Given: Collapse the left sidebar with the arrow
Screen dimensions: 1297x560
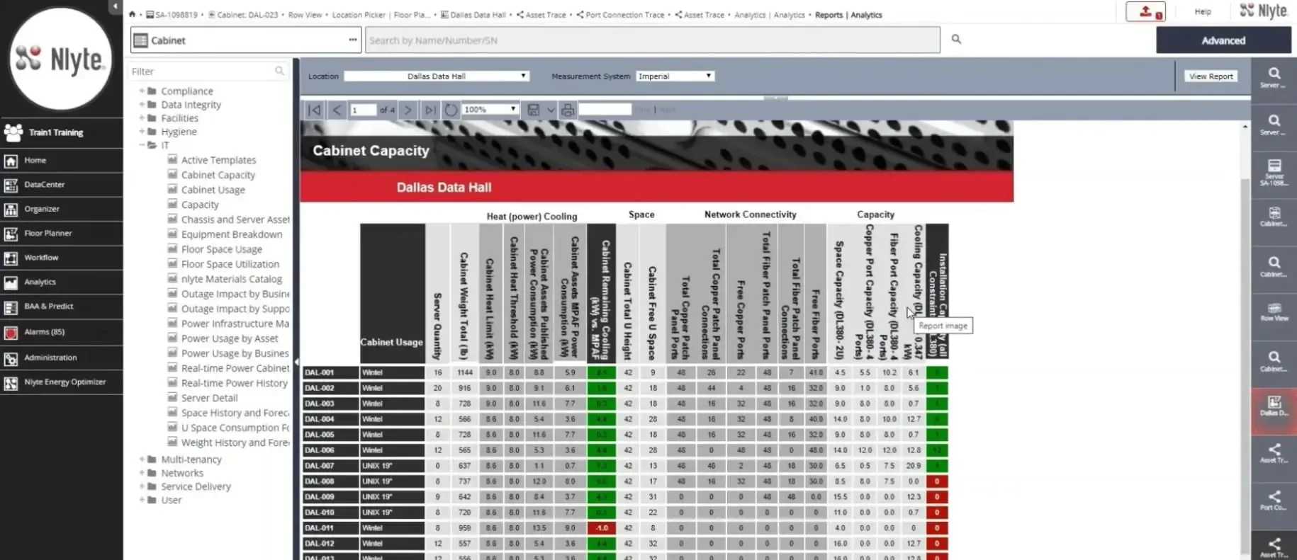Looking at the screenshot, I should click(x=115, y=6).
